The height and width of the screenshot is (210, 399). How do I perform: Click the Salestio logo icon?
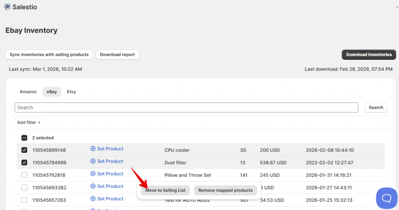pos(7,7)
